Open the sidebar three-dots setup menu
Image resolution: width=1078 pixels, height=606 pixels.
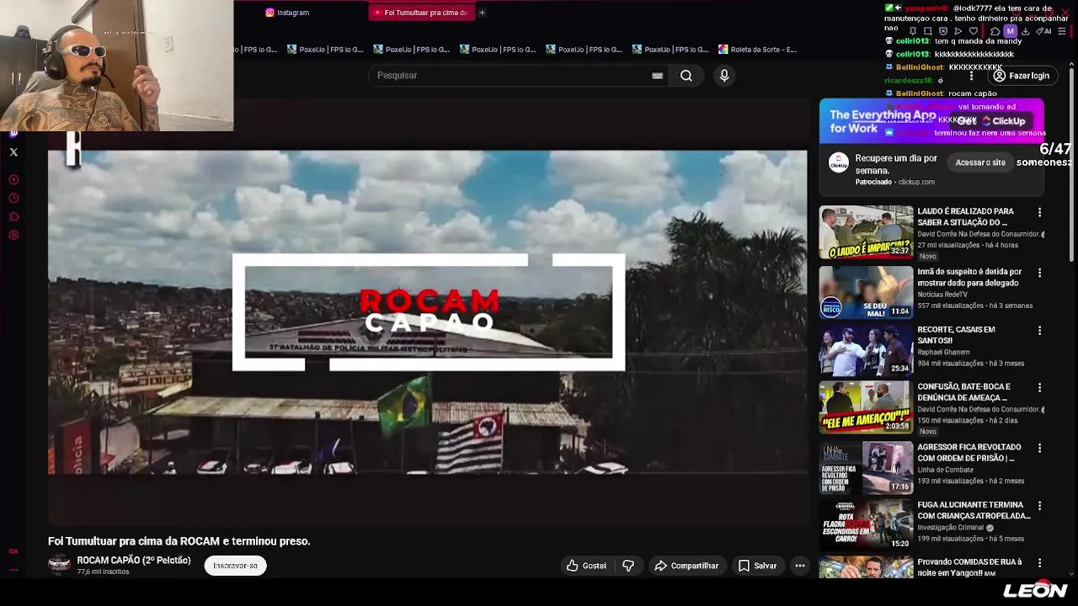(13, 570)
